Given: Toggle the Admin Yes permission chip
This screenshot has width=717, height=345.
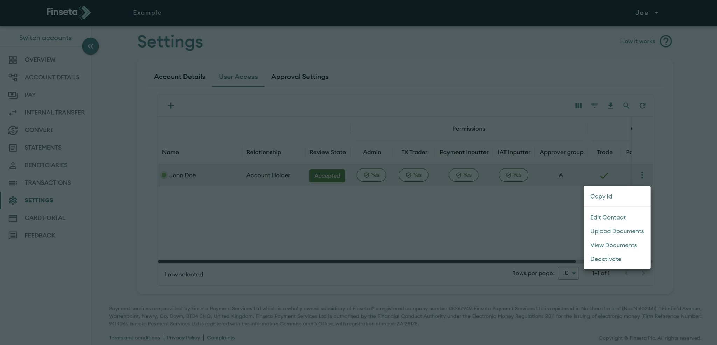Looking at the screenshot, I should click(371, 175).
